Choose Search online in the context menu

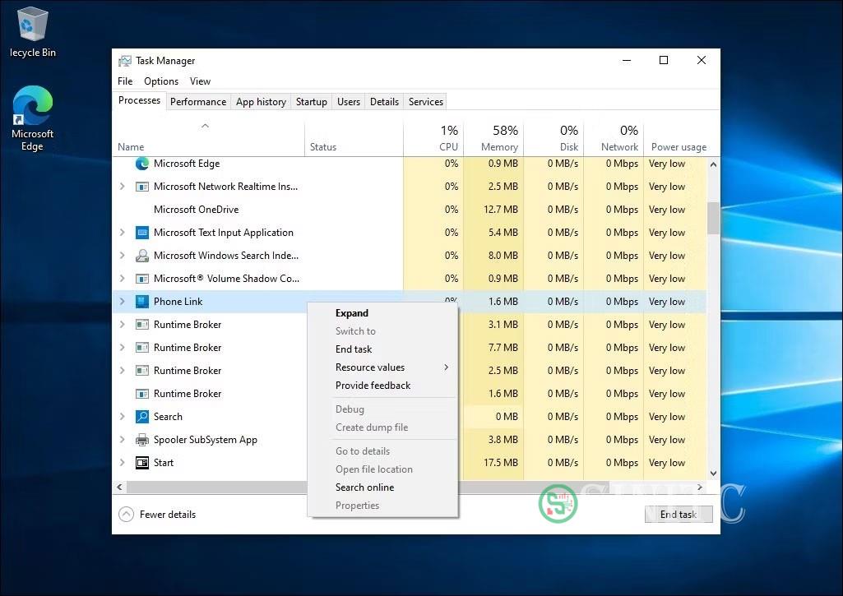click(x=382, y=487)
